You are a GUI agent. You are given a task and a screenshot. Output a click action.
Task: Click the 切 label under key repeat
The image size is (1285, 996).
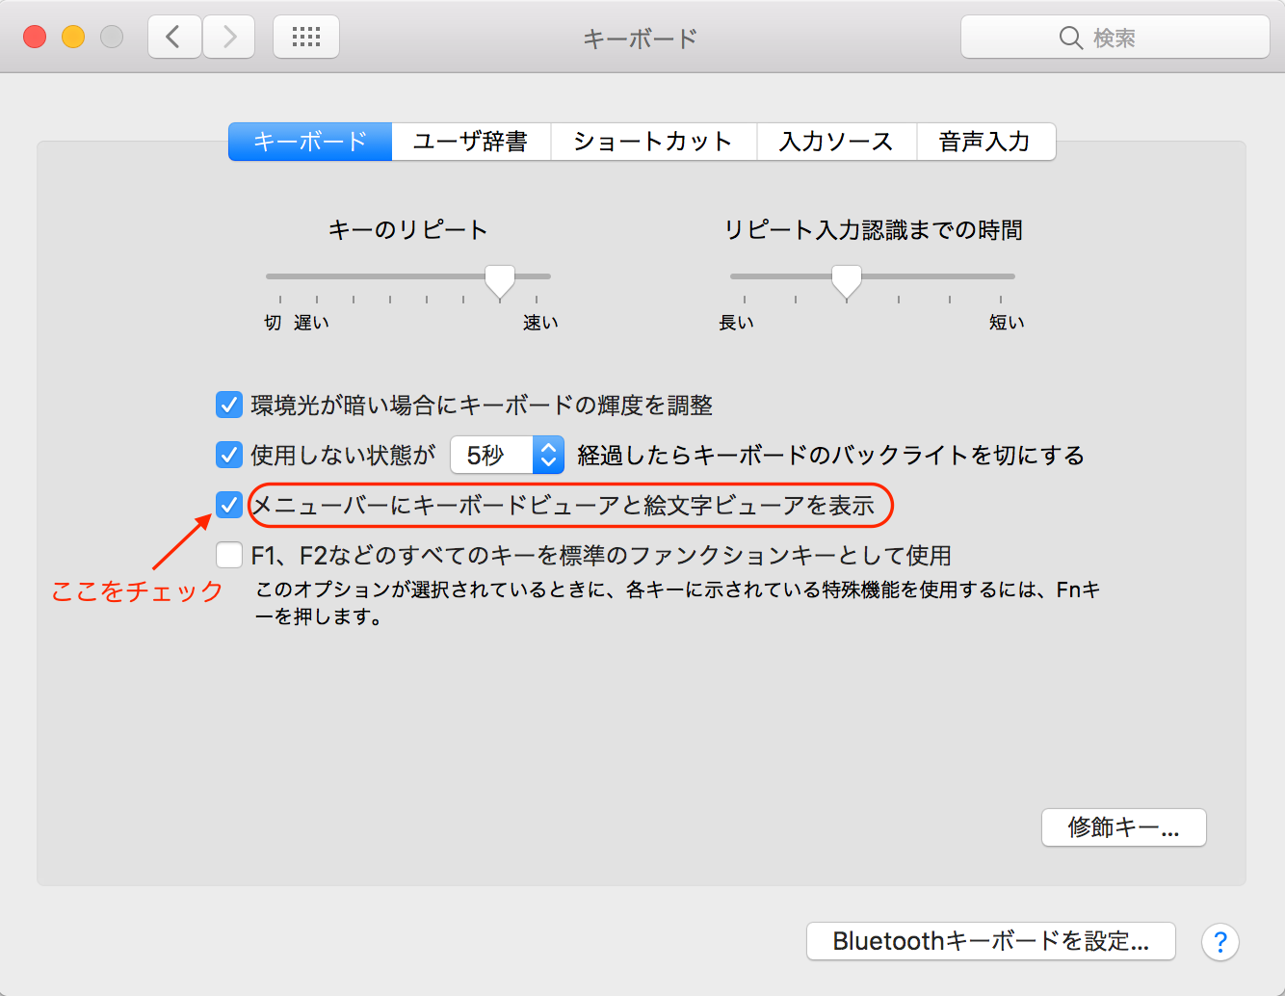point(273,323)
